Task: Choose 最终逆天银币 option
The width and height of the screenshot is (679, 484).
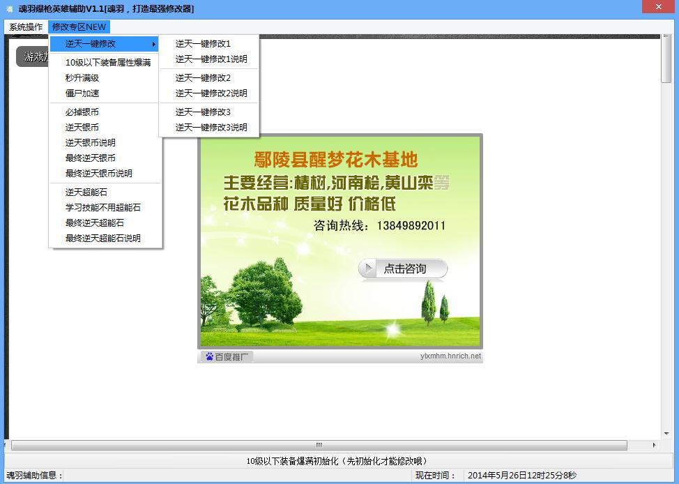Action: 91,158
